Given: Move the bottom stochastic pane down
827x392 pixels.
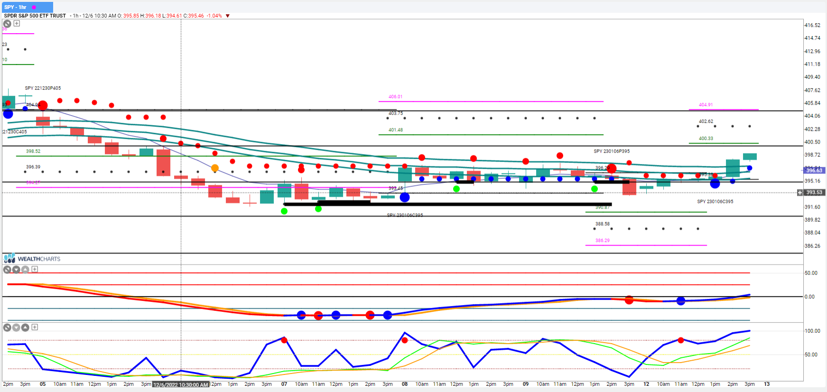Looking at the screenshot, I should click(x=16, y=328).
